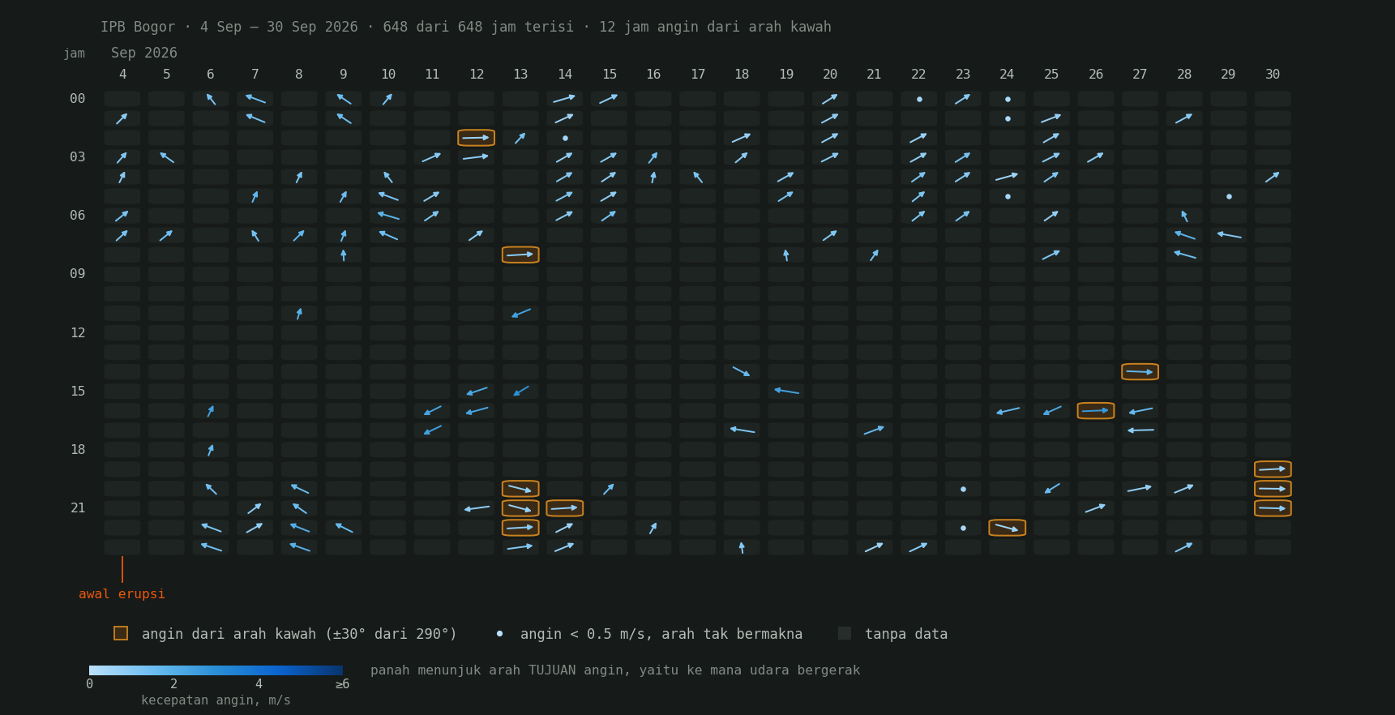The image size is (1395, 715).
Task: Click the 'awal erupsi' marker label
Action: 122,594
